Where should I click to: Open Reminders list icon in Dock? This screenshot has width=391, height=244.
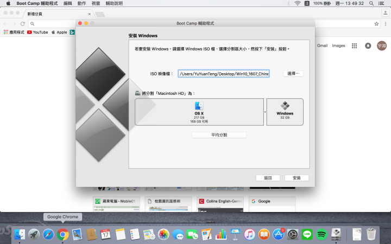(x=135, y=234)
